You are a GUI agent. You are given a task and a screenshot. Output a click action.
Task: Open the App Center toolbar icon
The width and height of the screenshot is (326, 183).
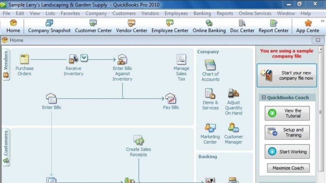pyautogui.click(x=308, y=26)
